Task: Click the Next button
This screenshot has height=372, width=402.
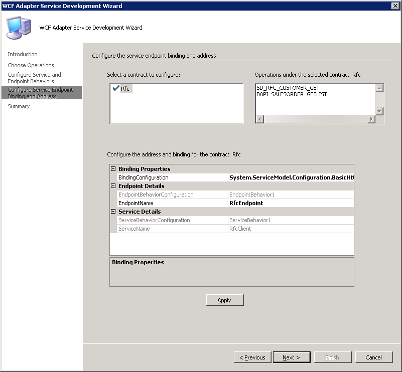Action: tap(292, 357)
